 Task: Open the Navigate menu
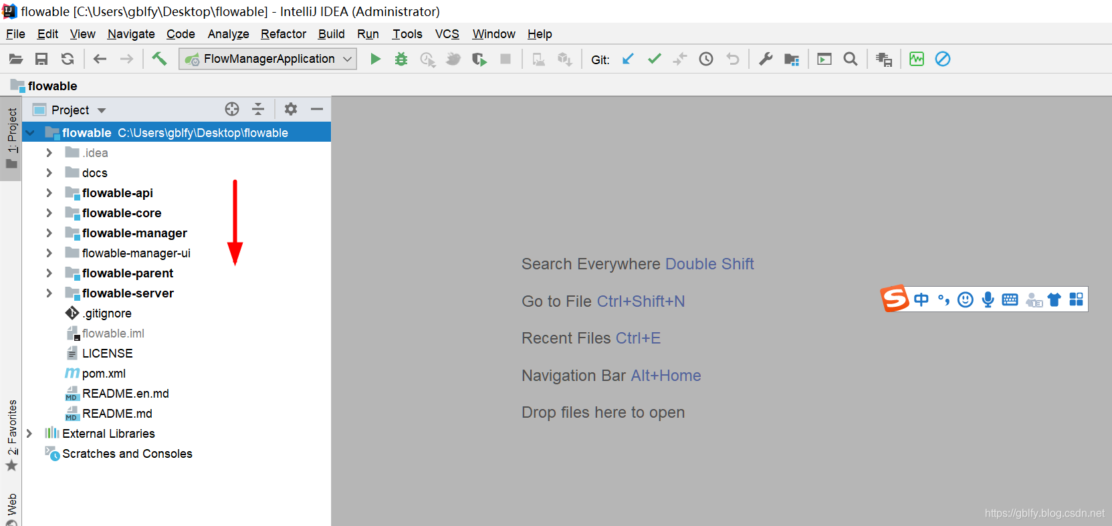click(x=131, y=34)
